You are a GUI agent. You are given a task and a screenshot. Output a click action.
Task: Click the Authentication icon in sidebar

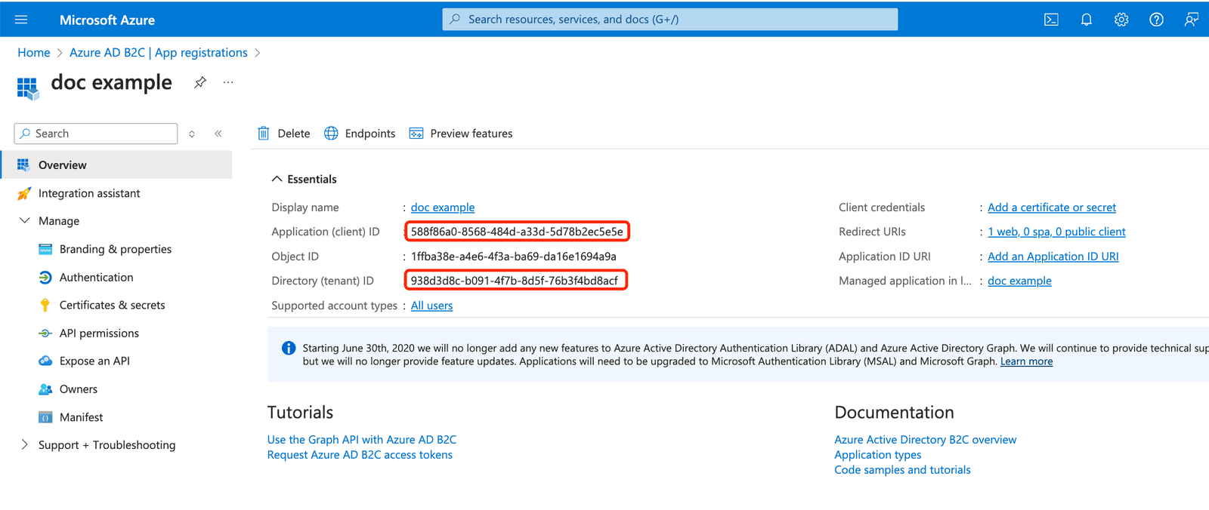tap(45, 278)
